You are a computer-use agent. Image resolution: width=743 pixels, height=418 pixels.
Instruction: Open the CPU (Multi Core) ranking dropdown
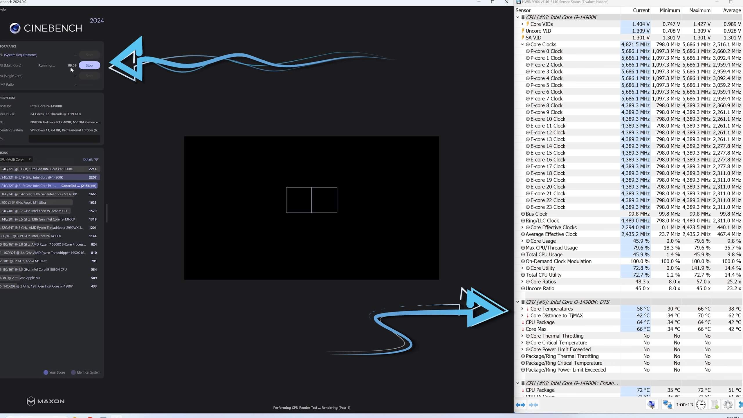[16, 159]
